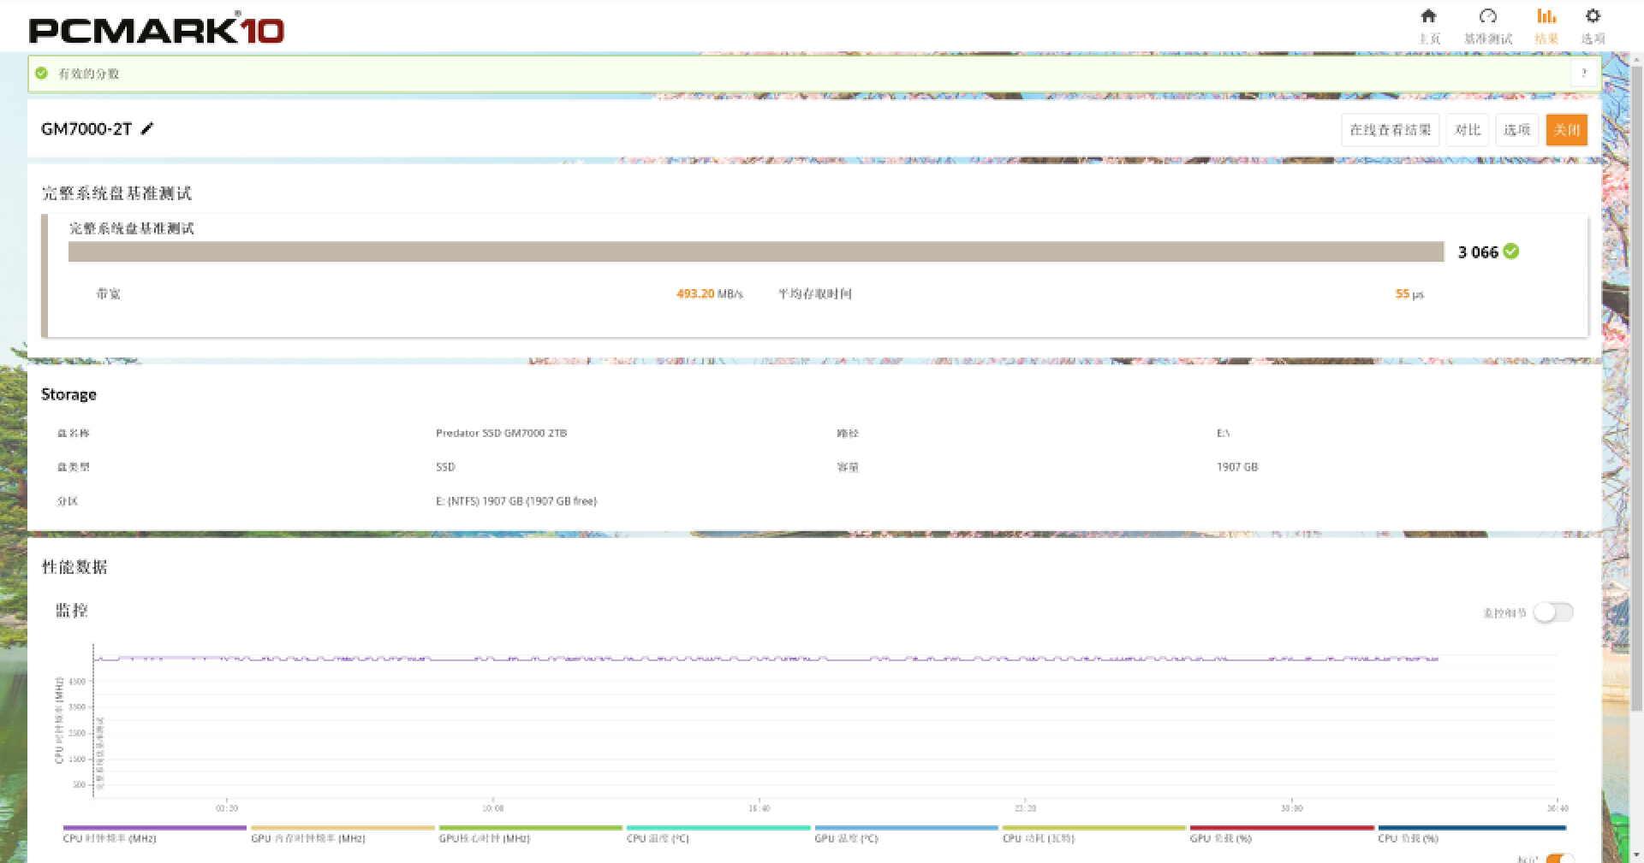Image resolution: width=1644 pixels, height=863 pixels.
Task: Click the 性能数据 performance data heading
Action: click(74, 567)
